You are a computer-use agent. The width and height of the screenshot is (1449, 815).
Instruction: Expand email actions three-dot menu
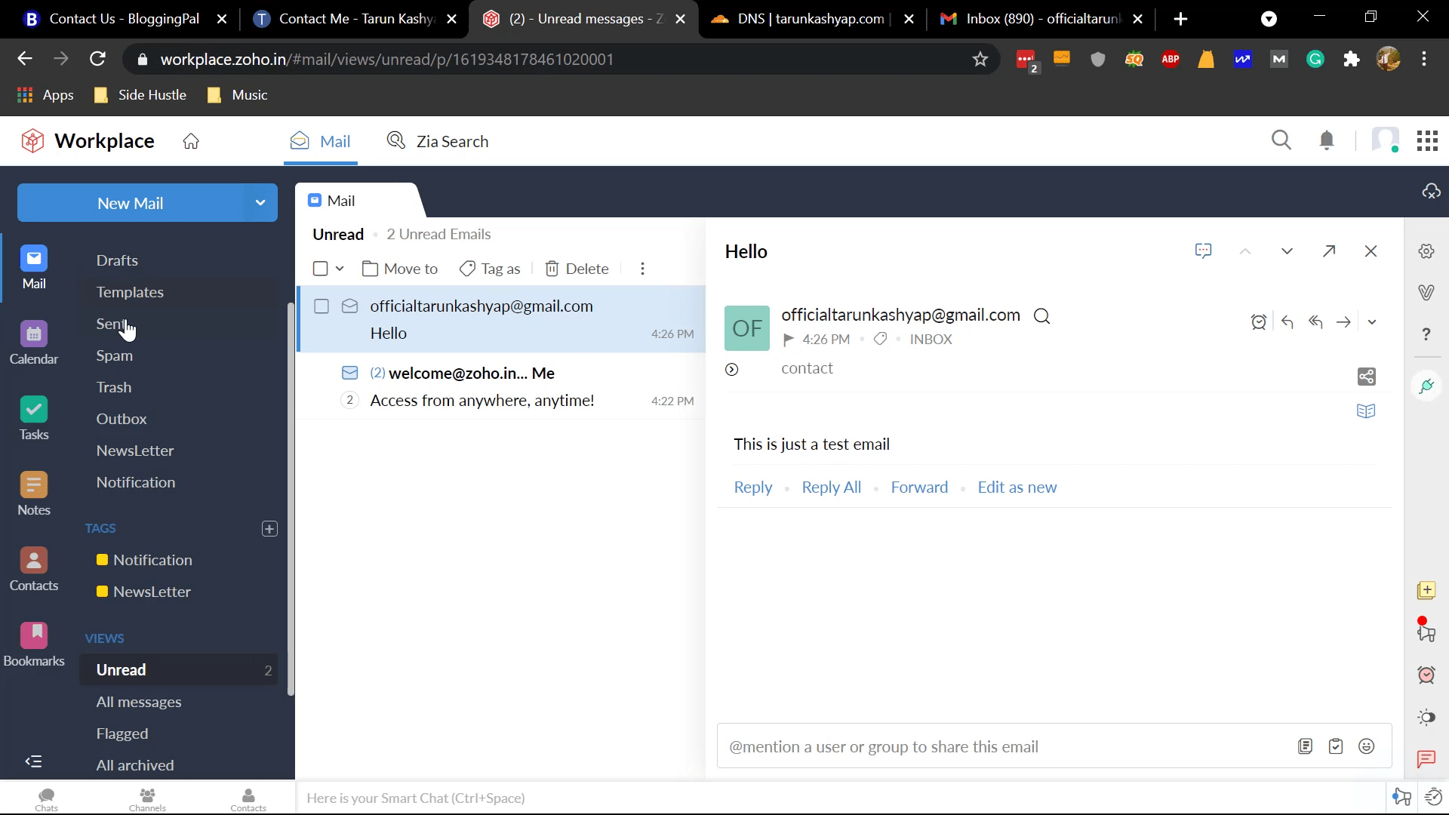click(643, 269)
